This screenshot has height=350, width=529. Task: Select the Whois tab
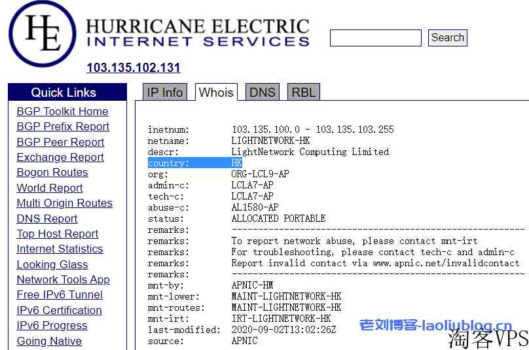216,92
